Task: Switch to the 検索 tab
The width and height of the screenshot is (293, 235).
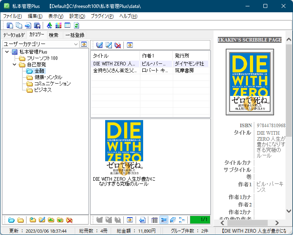Action: pos(53,35)
